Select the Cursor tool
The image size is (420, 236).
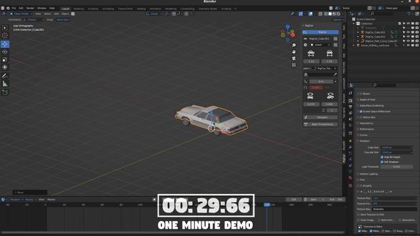point(5,35)
